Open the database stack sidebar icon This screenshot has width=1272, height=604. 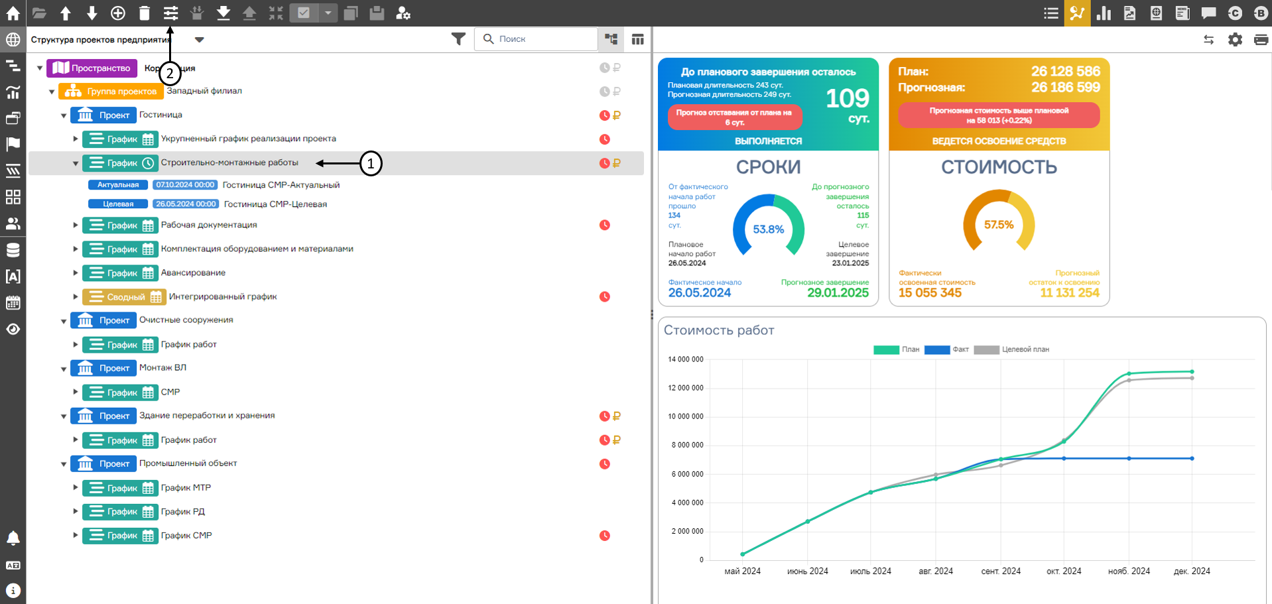[13, 250]
